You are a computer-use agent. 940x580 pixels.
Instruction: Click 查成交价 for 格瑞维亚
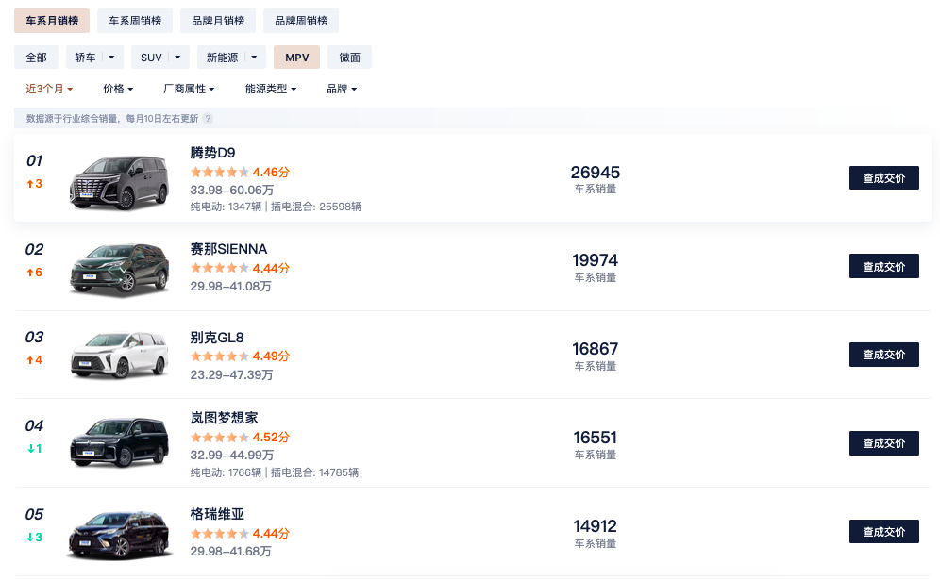pyautogui.click(x=883, y=532)
